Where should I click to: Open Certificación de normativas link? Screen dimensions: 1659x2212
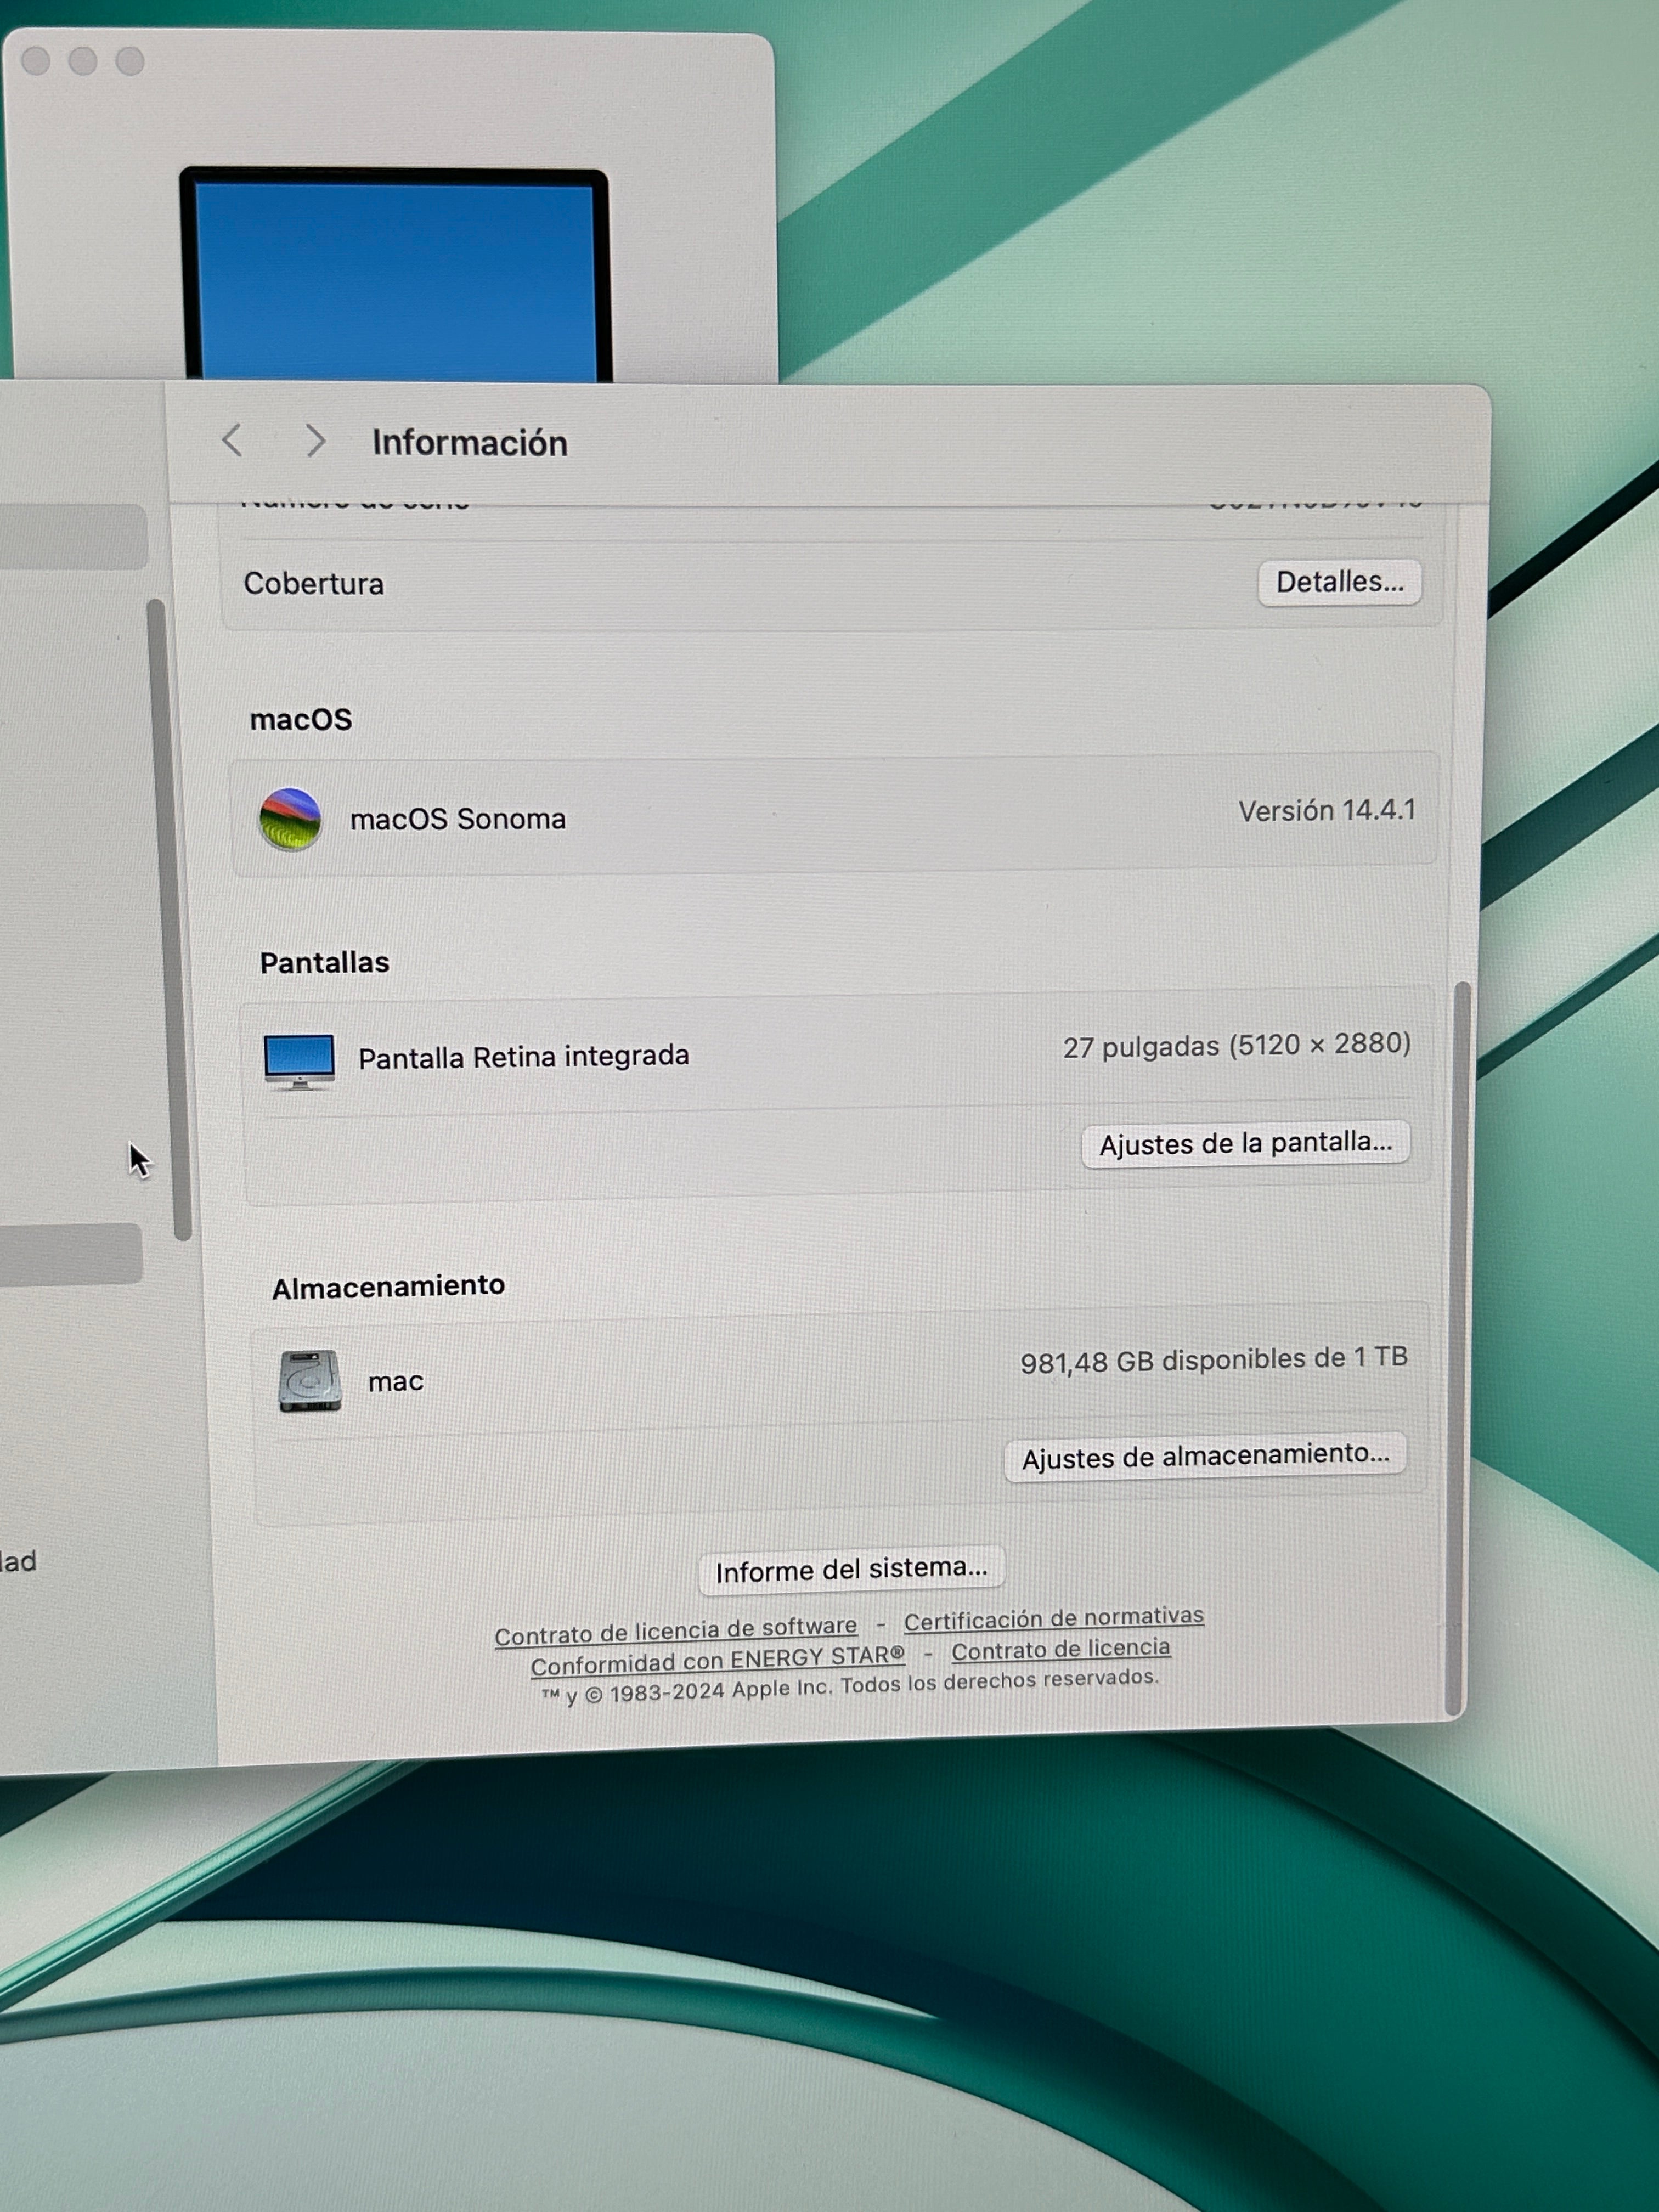coord(1054,1618)
